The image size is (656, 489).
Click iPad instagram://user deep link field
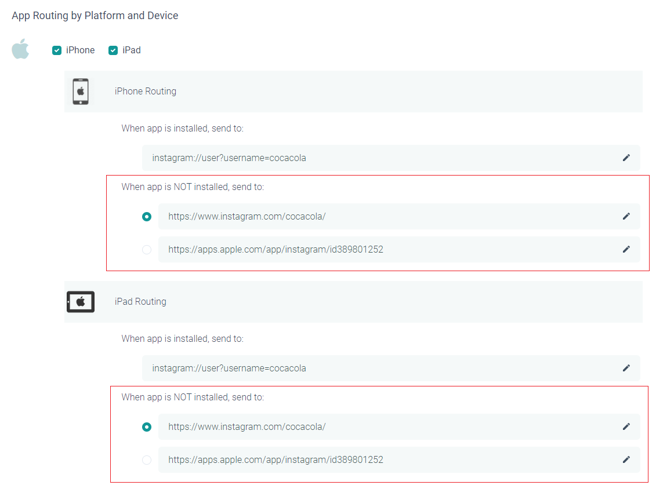pos(391,368)
